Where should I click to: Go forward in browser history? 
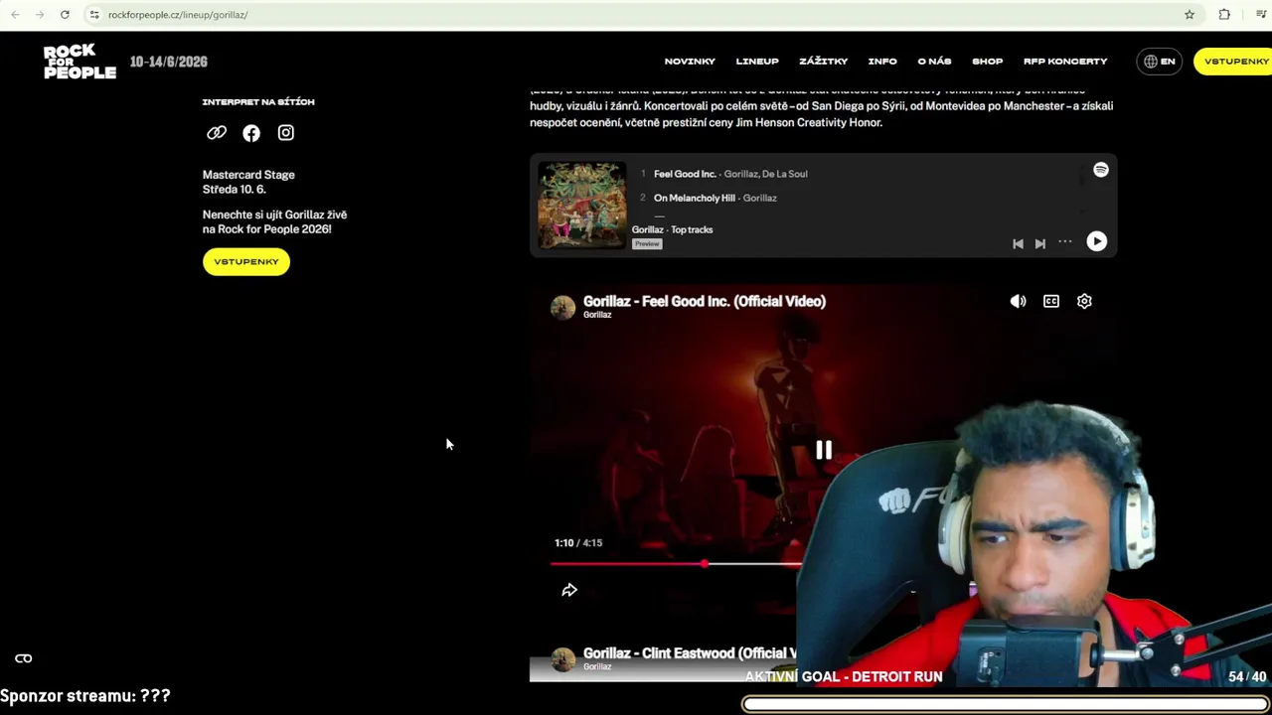coord(40,15)
